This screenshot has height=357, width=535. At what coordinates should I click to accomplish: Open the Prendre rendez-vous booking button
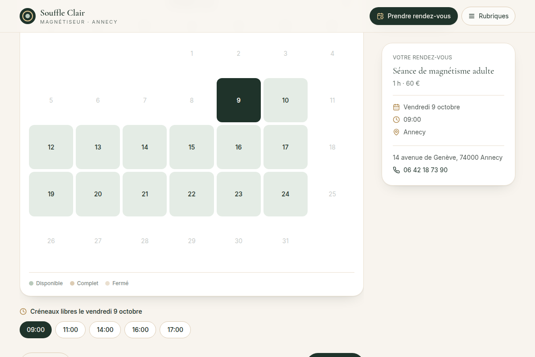coord(414,16)
